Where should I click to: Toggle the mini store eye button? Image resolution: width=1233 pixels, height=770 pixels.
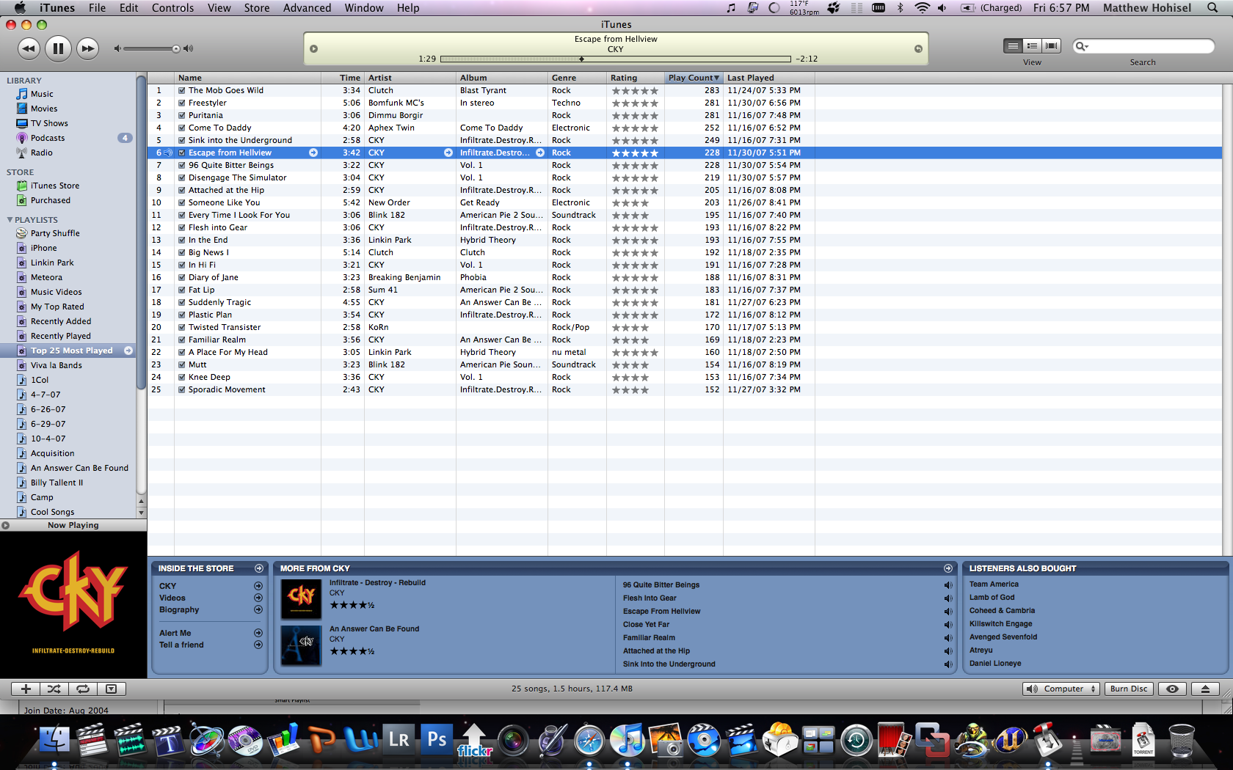[1173, 689]
